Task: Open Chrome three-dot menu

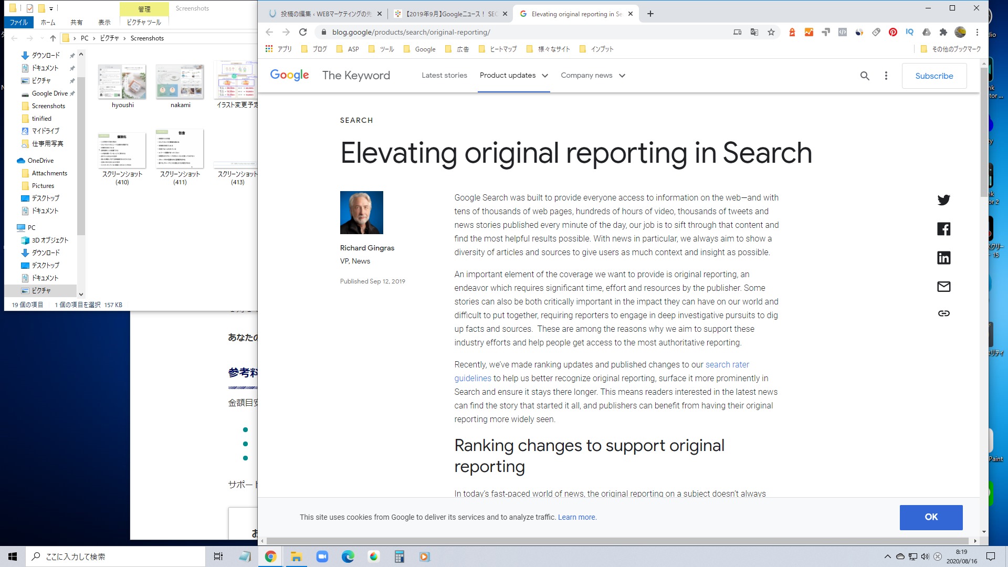Action: click(977, 32)
